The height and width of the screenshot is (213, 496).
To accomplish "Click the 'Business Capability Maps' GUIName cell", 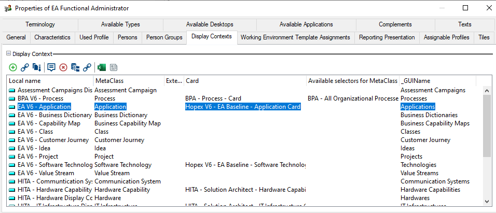I will point(435,123).
